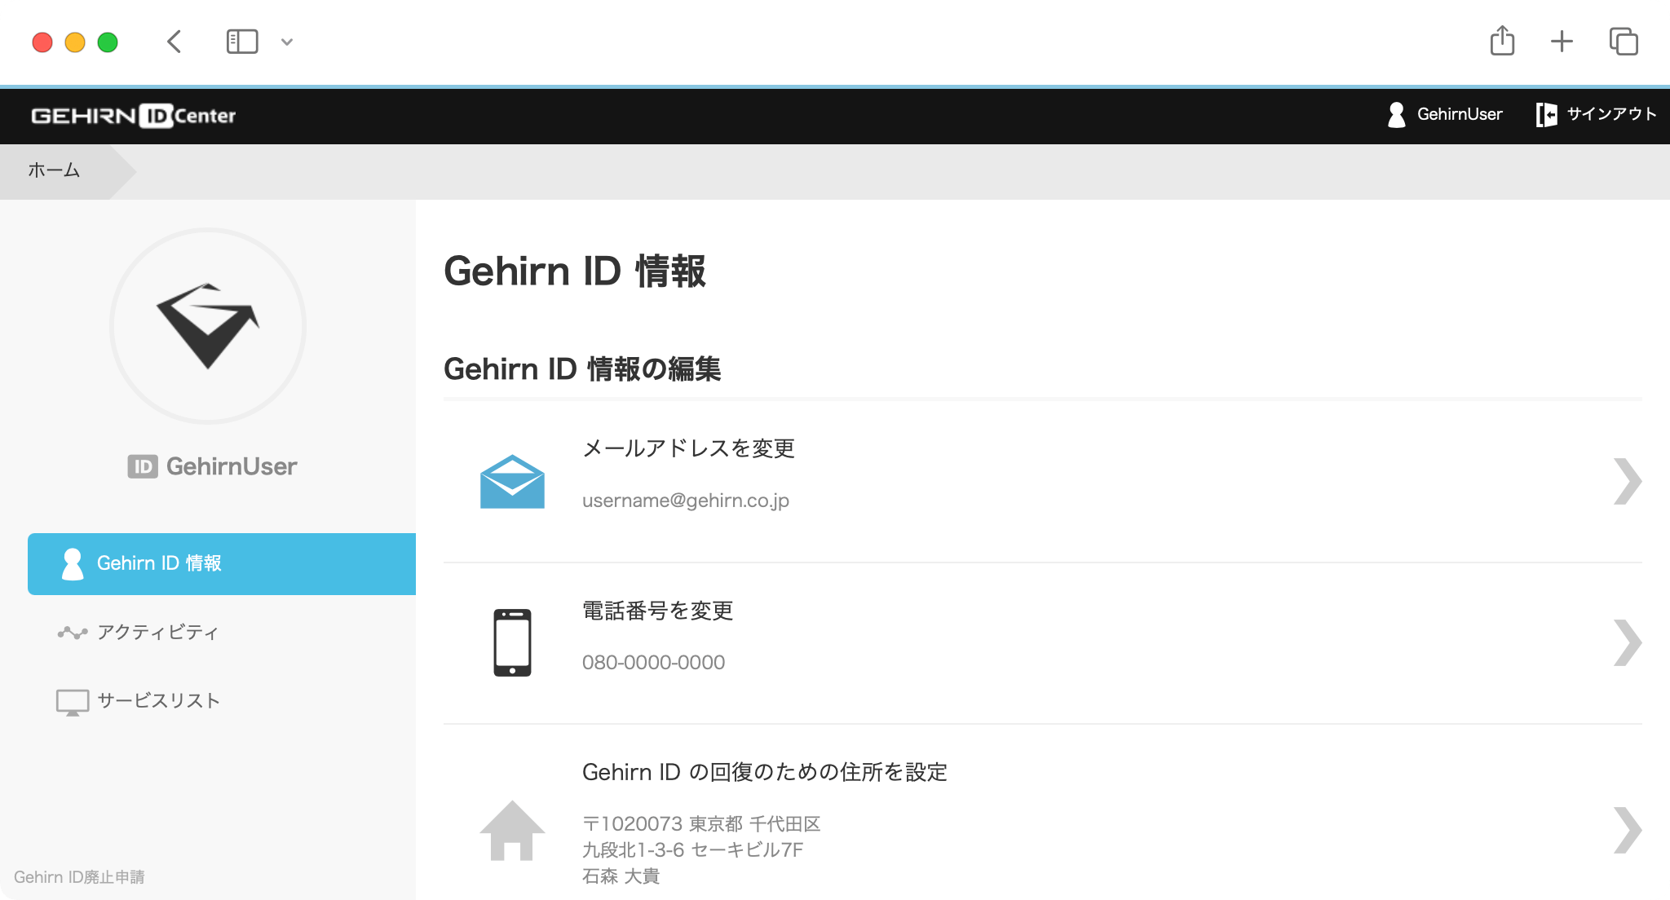Click the envelope icon for email change
The image size is (1670, 900).
pyautogui.click(x=511, y=481)
